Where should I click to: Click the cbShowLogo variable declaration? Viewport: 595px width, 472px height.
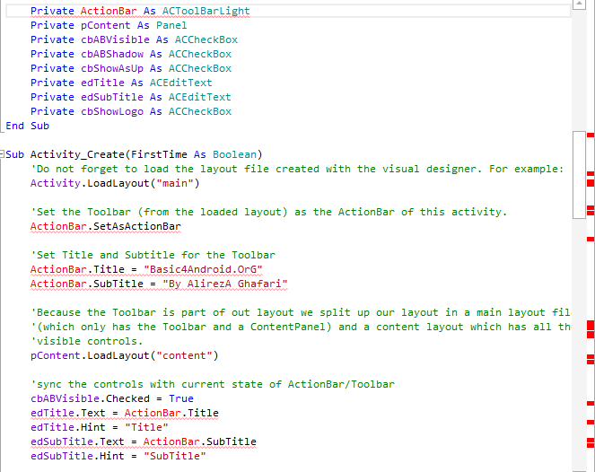[115, 111]
